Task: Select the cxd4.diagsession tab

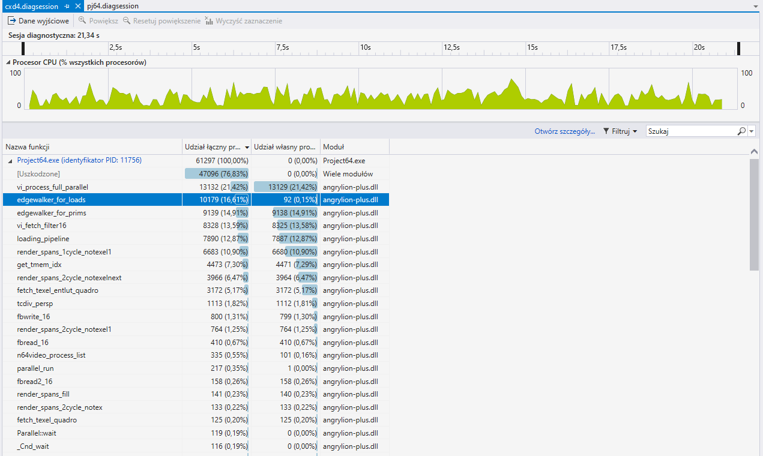Action: click(x=33, y=7)
